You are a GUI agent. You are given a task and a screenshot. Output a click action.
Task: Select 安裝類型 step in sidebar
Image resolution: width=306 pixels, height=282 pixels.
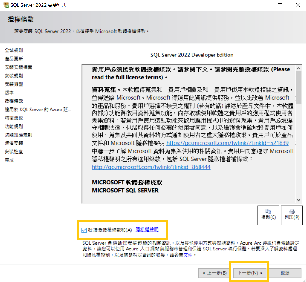pos(14,84)
